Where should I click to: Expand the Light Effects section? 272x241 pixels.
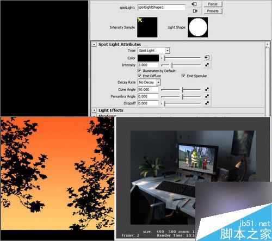tap(94, 110)
